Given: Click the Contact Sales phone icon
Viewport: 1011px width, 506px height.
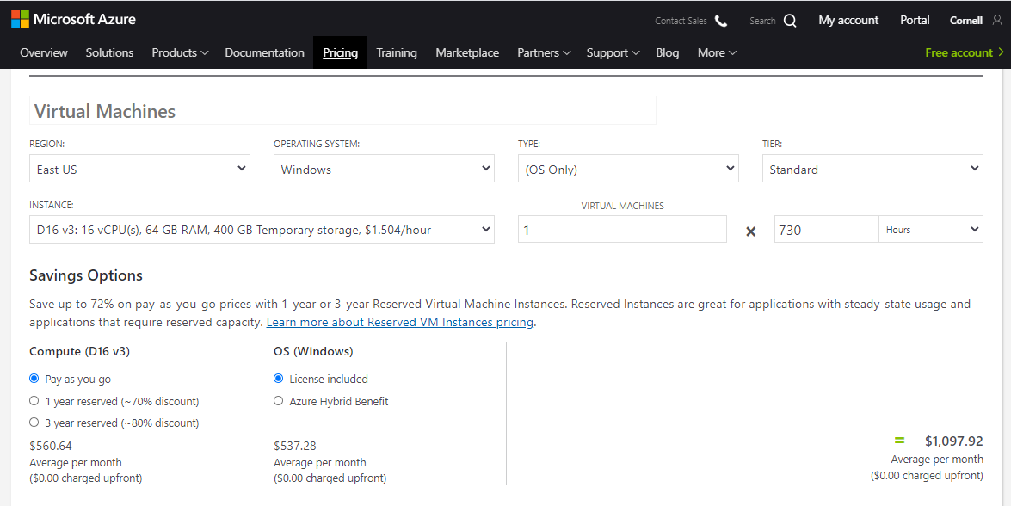Looking at the screenshot, I should 721,21.
